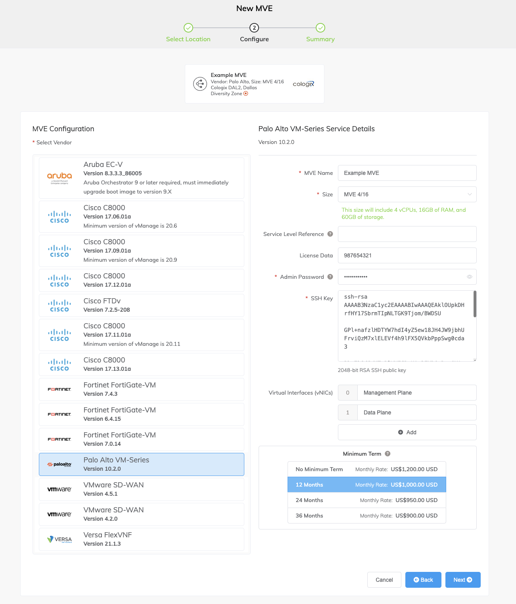
Task: Click the Cologix logo in header card
Action: click(x=303, y=84)
